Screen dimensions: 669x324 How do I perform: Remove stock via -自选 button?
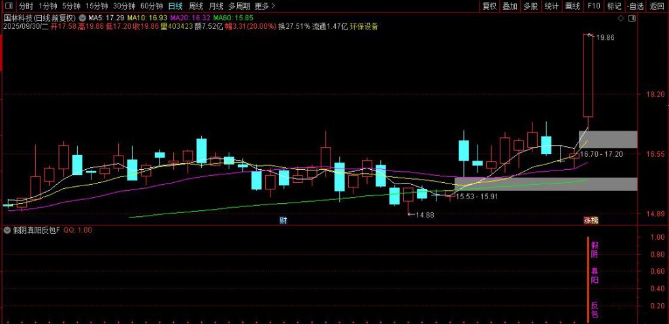pos(635,6)
